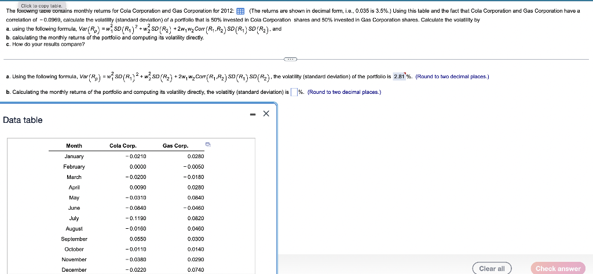Viewport: 593px width, 274px height.
Task: Open the data table grid icon
Action: [241, 11]
